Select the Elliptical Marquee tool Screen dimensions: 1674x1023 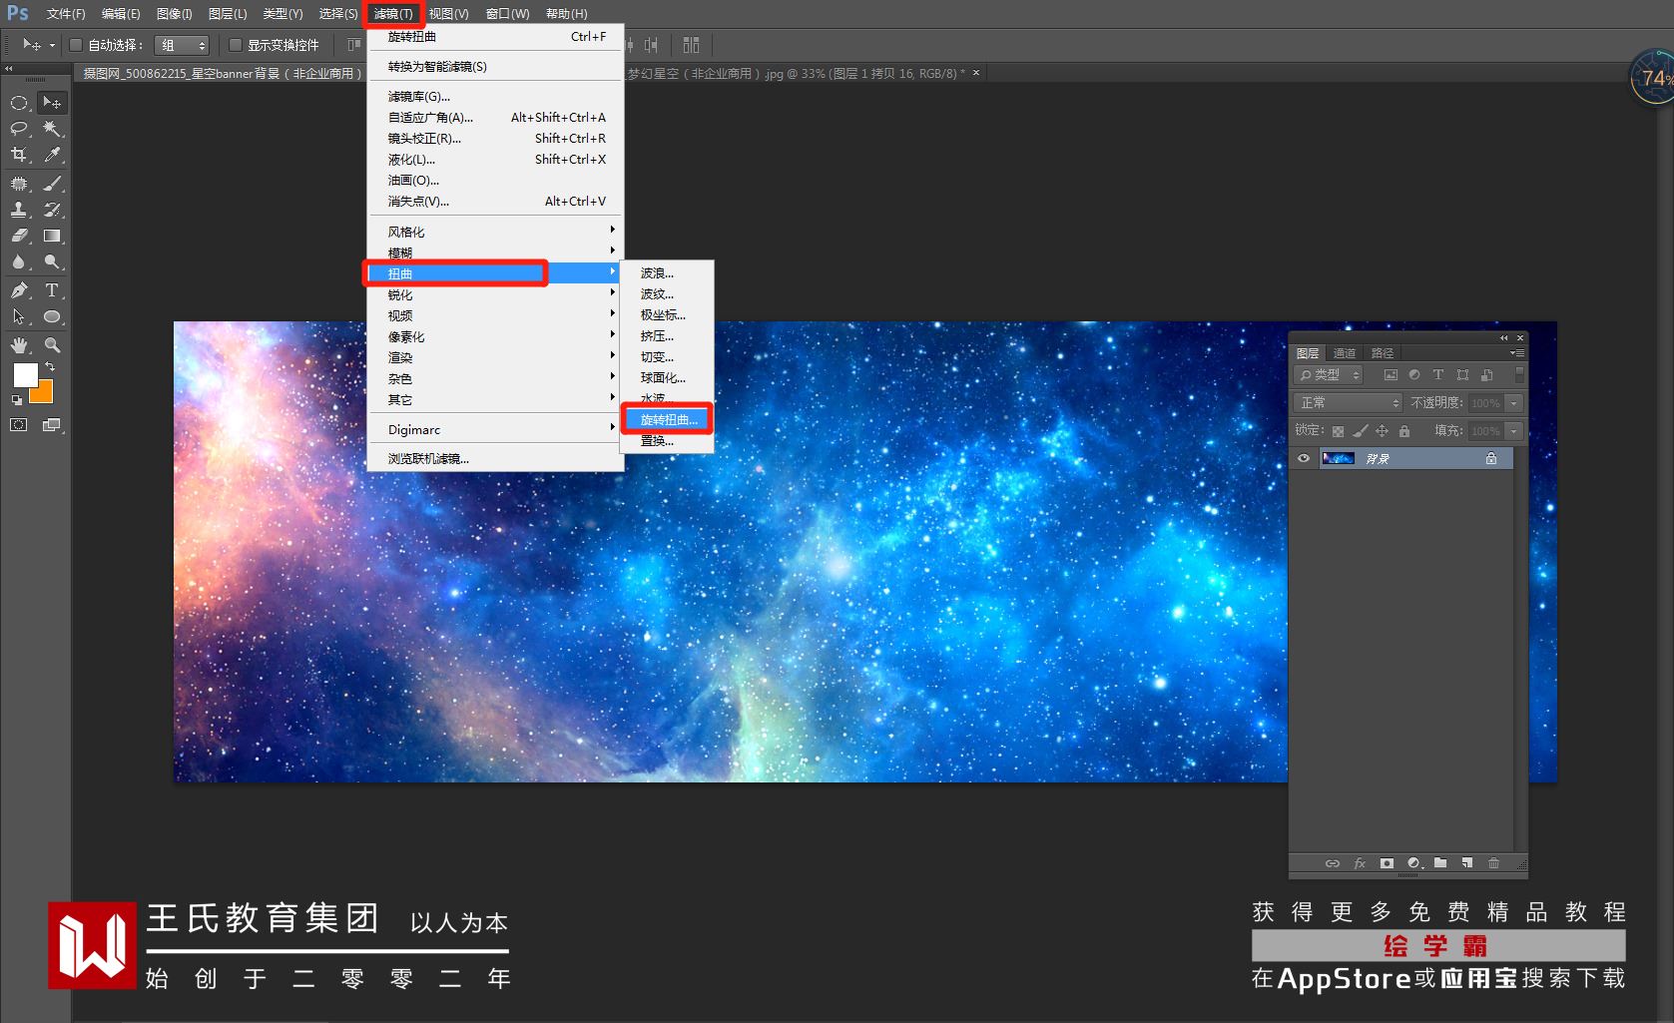[19, 103]
